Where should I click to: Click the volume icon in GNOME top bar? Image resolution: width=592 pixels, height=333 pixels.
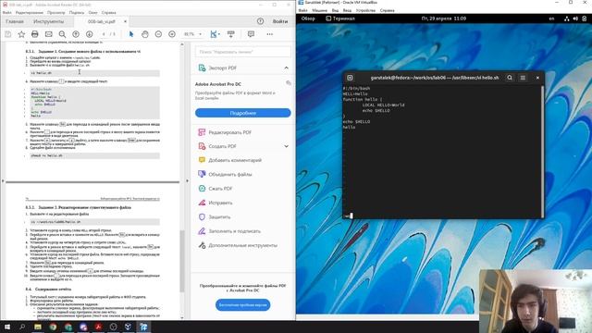tap(575, 18)
